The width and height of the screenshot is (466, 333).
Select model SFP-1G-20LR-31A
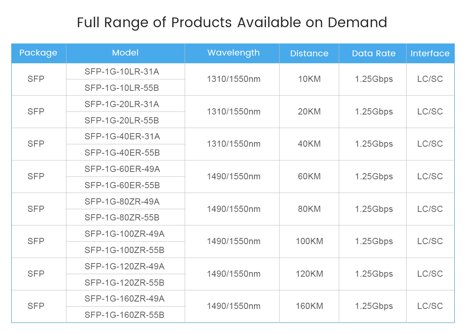122,104
